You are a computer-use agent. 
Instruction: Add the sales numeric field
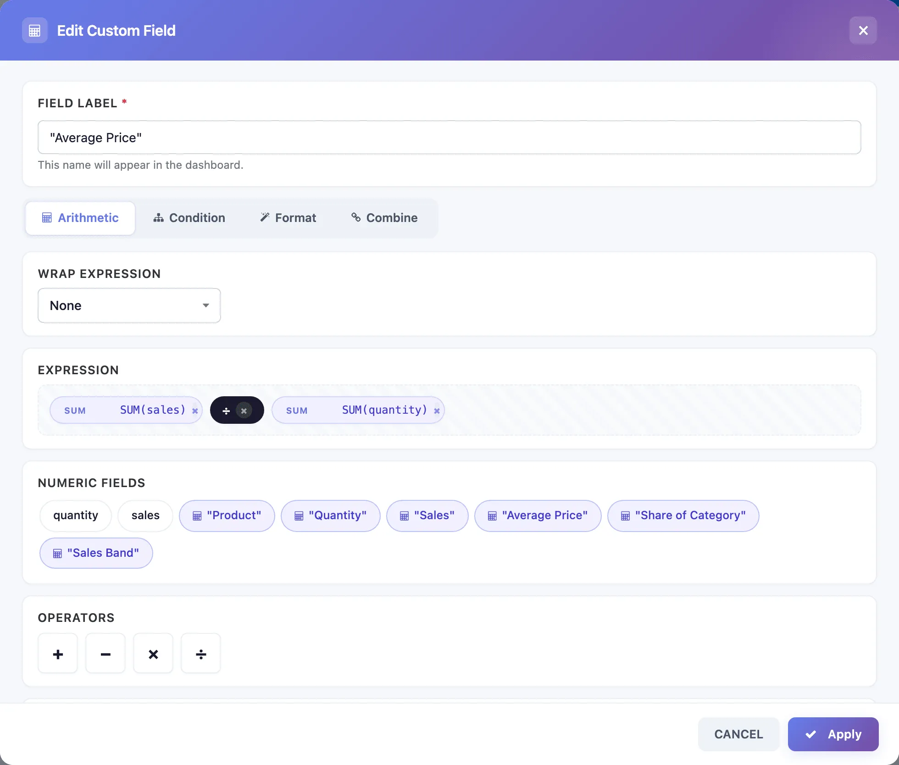point(145,516)
